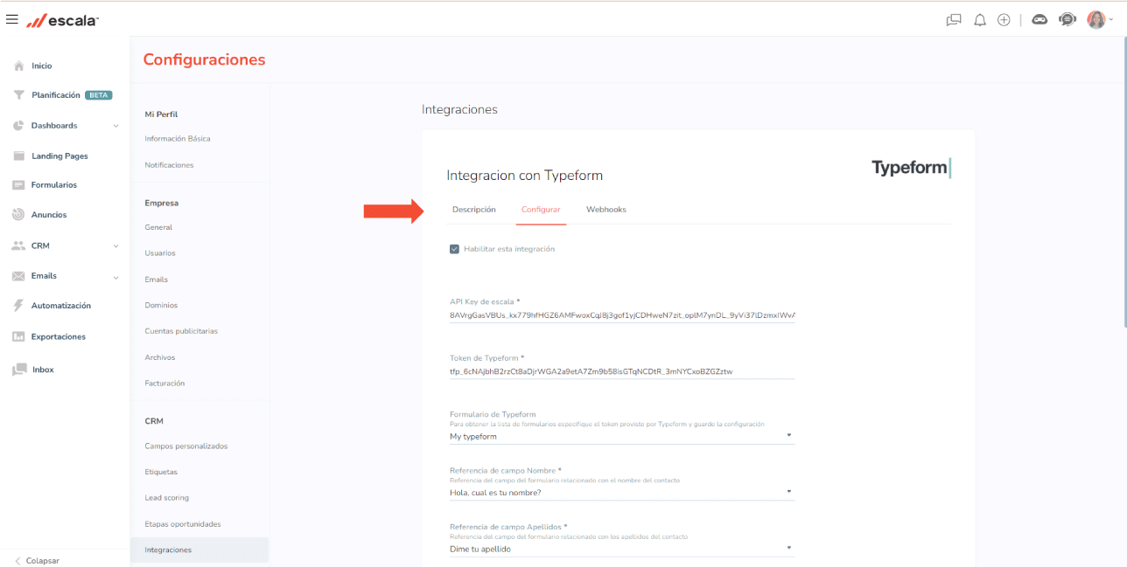
Task: Open Facturación settings
Action: click(164, 384)
